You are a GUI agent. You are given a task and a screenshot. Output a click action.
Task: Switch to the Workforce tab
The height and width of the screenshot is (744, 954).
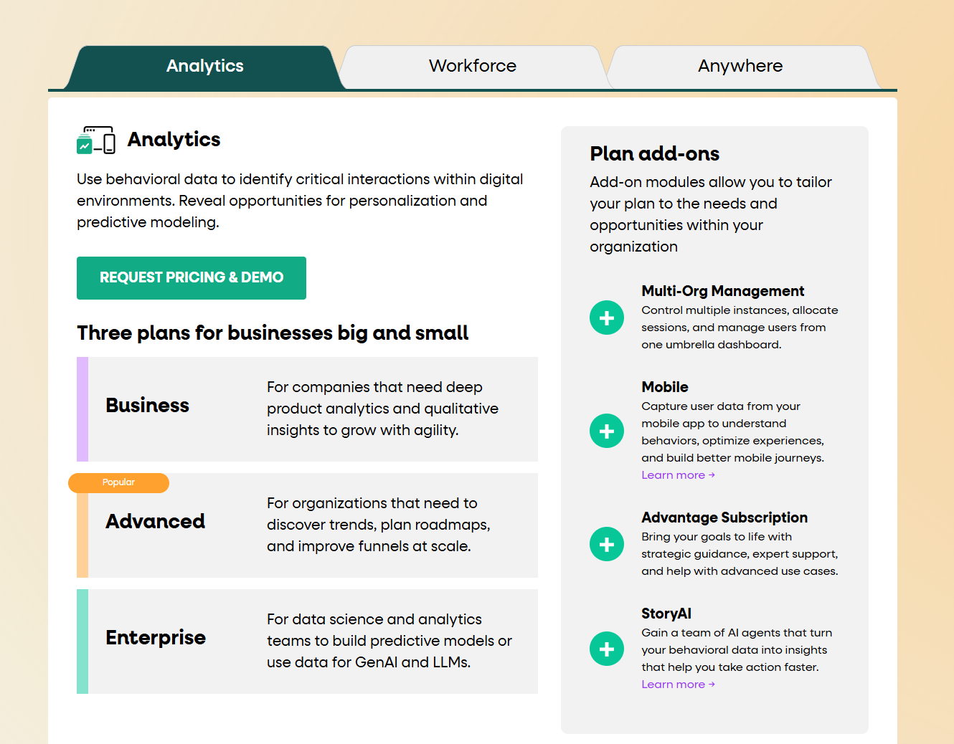[x=472, y=66]
